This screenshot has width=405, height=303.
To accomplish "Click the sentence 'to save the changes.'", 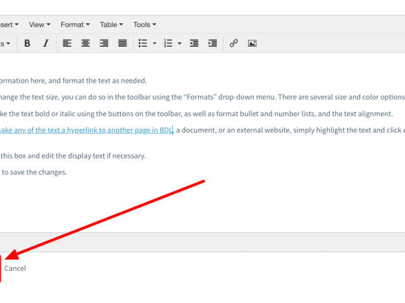I will pyautogui.click(x=34, y=172).
